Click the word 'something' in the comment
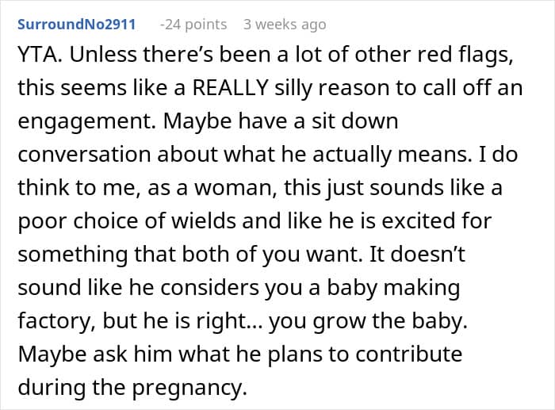 73,255
